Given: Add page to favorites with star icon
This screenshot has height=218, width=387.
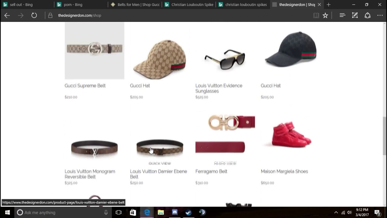Looking at the screenshot, I should coord(325,15).
